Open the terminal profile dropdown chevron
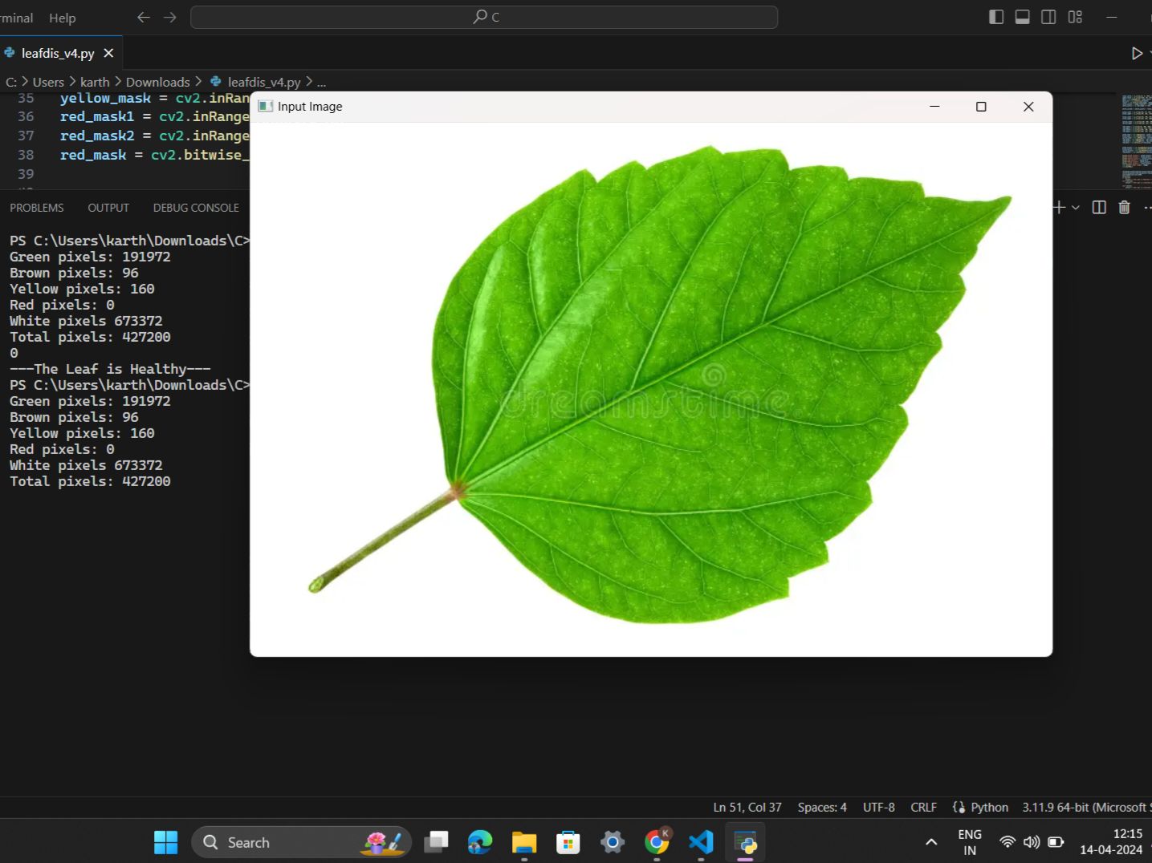Image resolution: width=1152 pixels, height=863 pixels. click(x=1077, y=207)
